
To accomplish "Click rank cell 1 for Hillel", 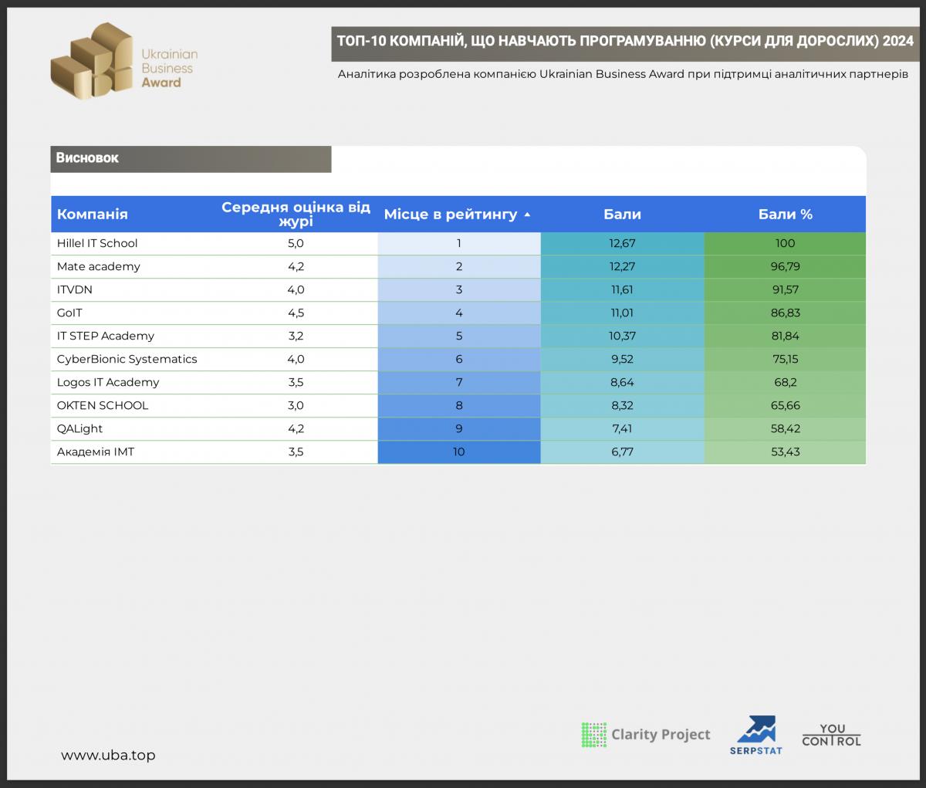I will (x=459, y=243).
